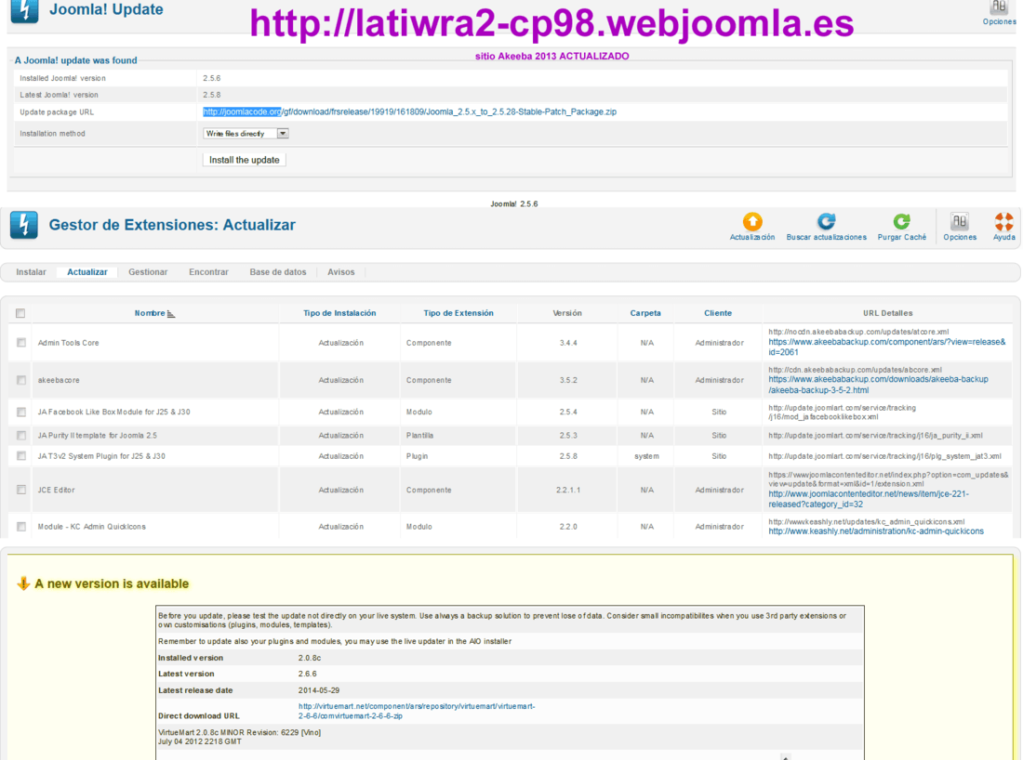The width and height of the screenshot is (1023, 760).
Task: Check the JCE Editor row checkbox
Action: (x=21, y=490)
